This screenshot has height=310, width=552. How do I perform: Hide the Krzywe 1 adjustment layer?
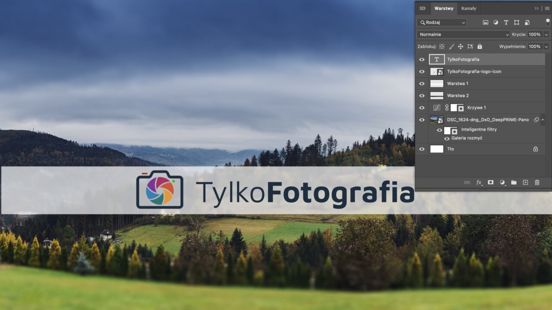pyautogui.click(x=422, y=108)
